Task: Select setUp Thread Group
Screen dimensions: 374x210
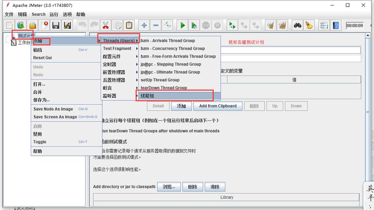Action: tap(180, 80)
